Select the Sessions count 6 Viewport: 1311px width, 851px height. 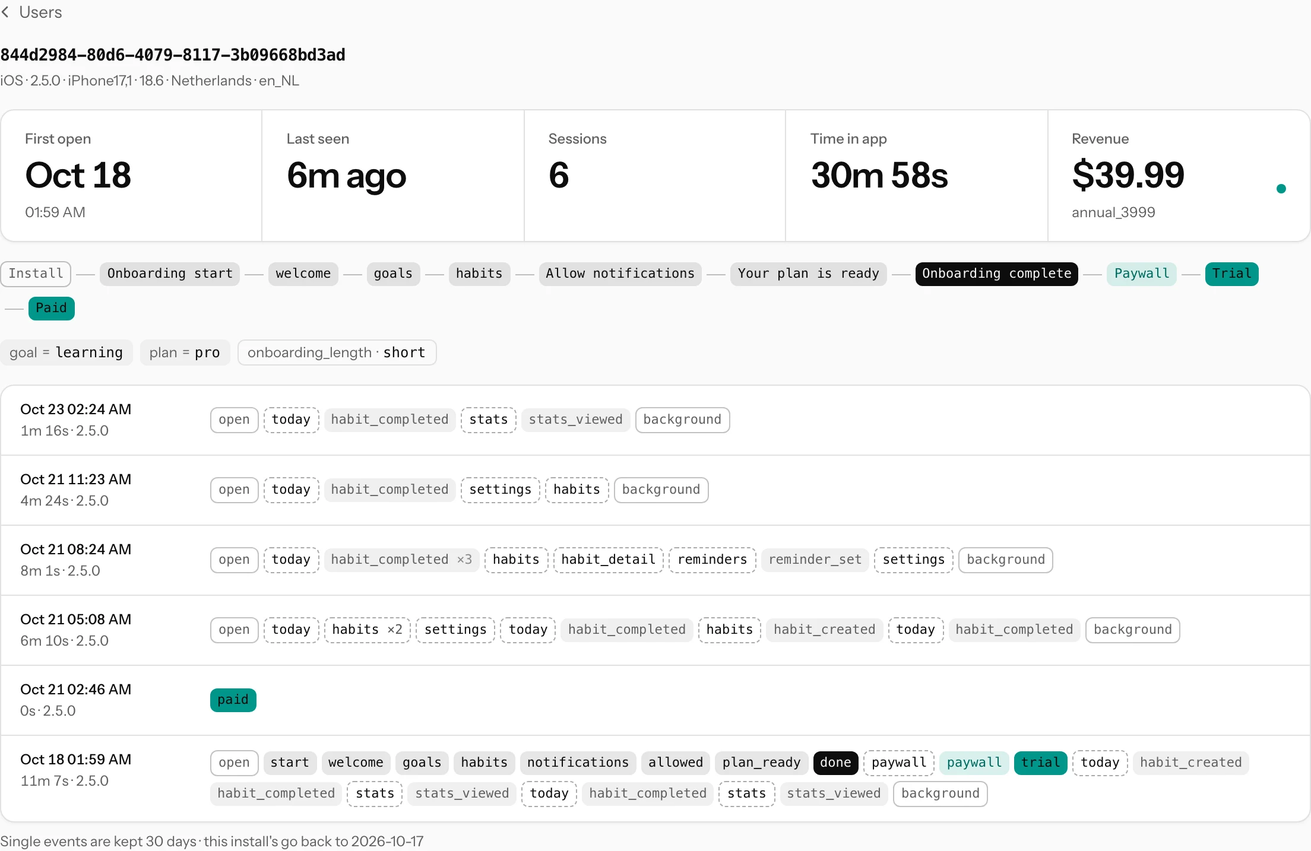pos(559,175)
